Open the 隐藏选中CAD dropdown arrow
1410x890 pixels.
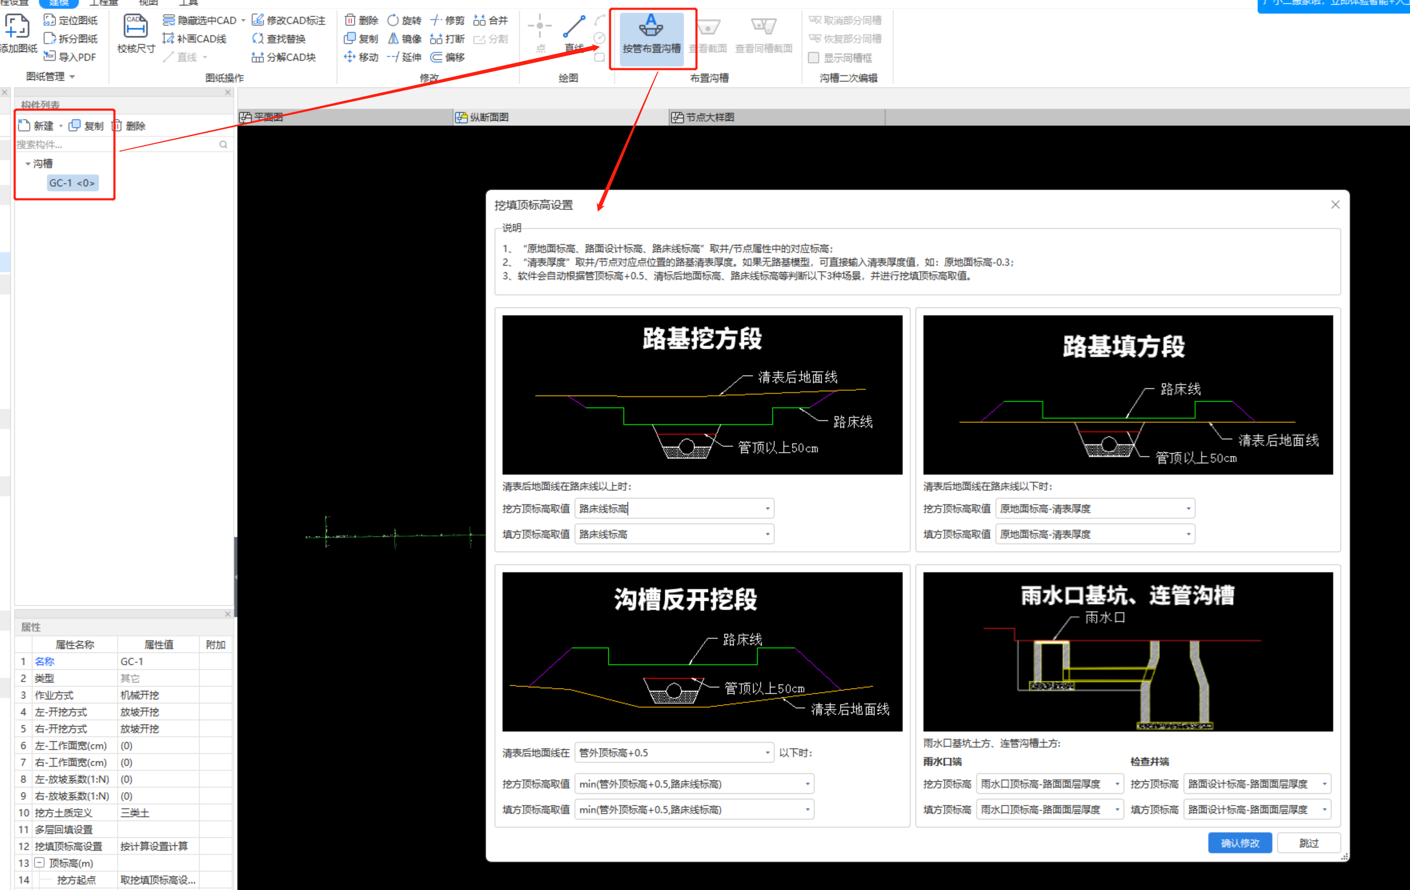coord(243,19)
